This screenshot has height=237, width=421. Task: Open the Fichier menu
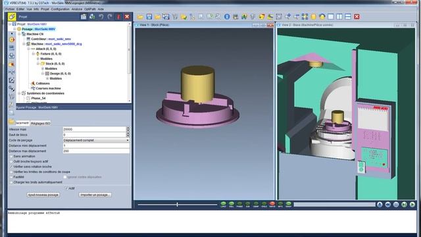click(x=10, y=9)
